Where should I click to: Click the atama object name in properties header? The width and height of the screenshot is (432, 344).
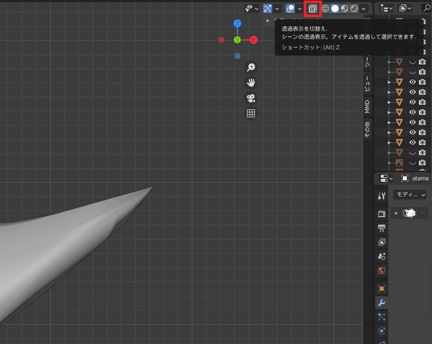click(421, 178)
